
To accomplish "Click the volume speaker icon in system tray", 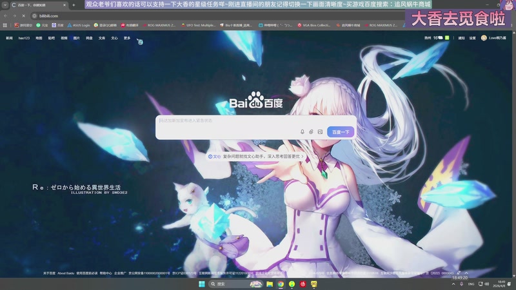I will tap(487, 284).
